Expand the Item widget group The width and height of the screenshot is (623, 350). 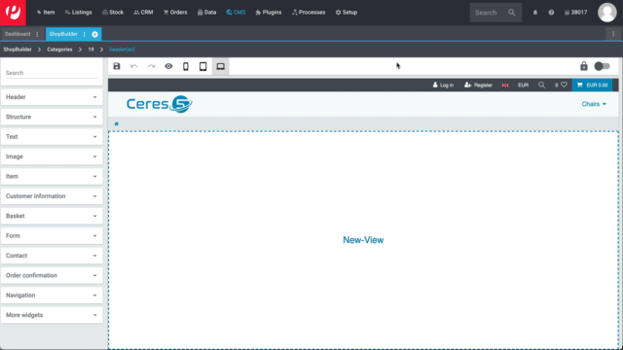(x=52, y=176)
